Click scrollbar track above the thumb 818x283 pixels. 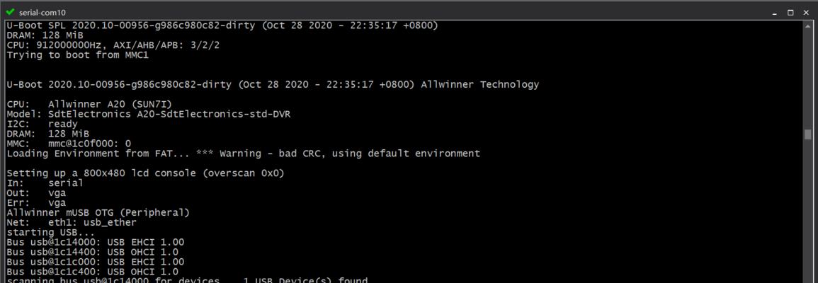pos(807,79)
